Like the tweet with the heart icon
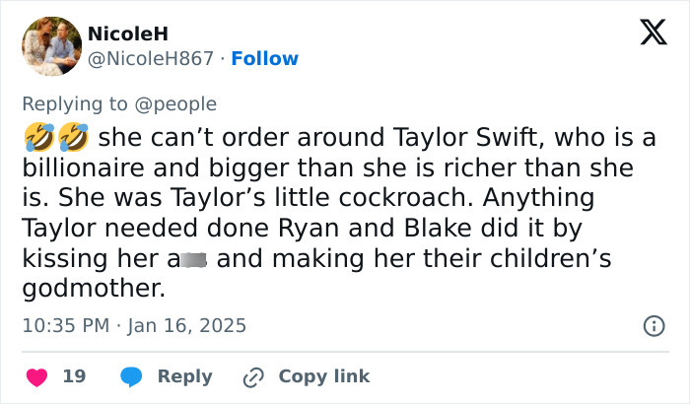 [x=35, y=376]
